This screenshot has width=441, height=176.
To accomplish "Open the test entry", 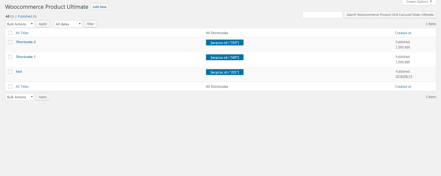I will (19, 71).
